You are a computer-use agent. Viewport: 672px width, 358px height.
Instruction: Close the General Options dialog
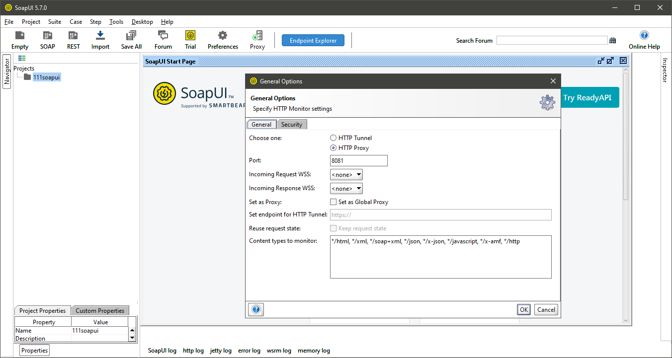553,81
